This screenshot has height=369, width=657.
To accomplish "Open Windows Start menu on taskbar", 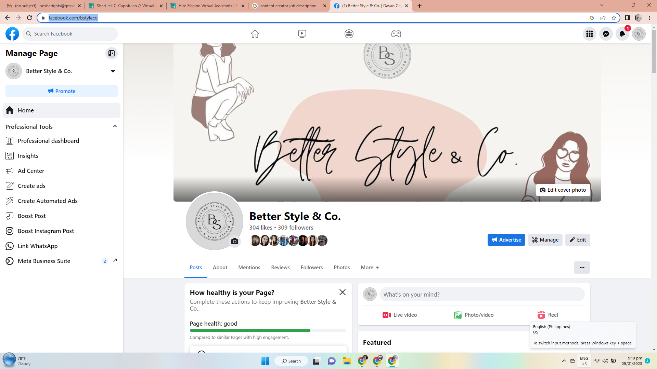I will click(265, 361).
